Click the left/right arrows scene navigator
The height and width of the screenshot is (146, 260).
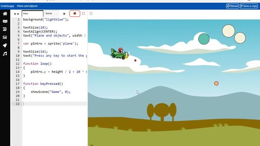pyautogui.click(x=16, y=14)
